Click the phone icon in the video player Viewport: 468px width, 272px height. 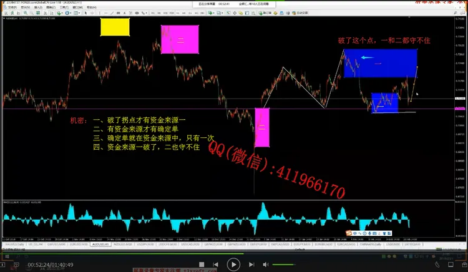pyautogui.click(x=437, y=265)
